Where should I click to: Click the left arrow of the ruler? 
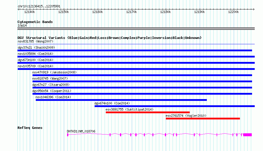point(18,9)
